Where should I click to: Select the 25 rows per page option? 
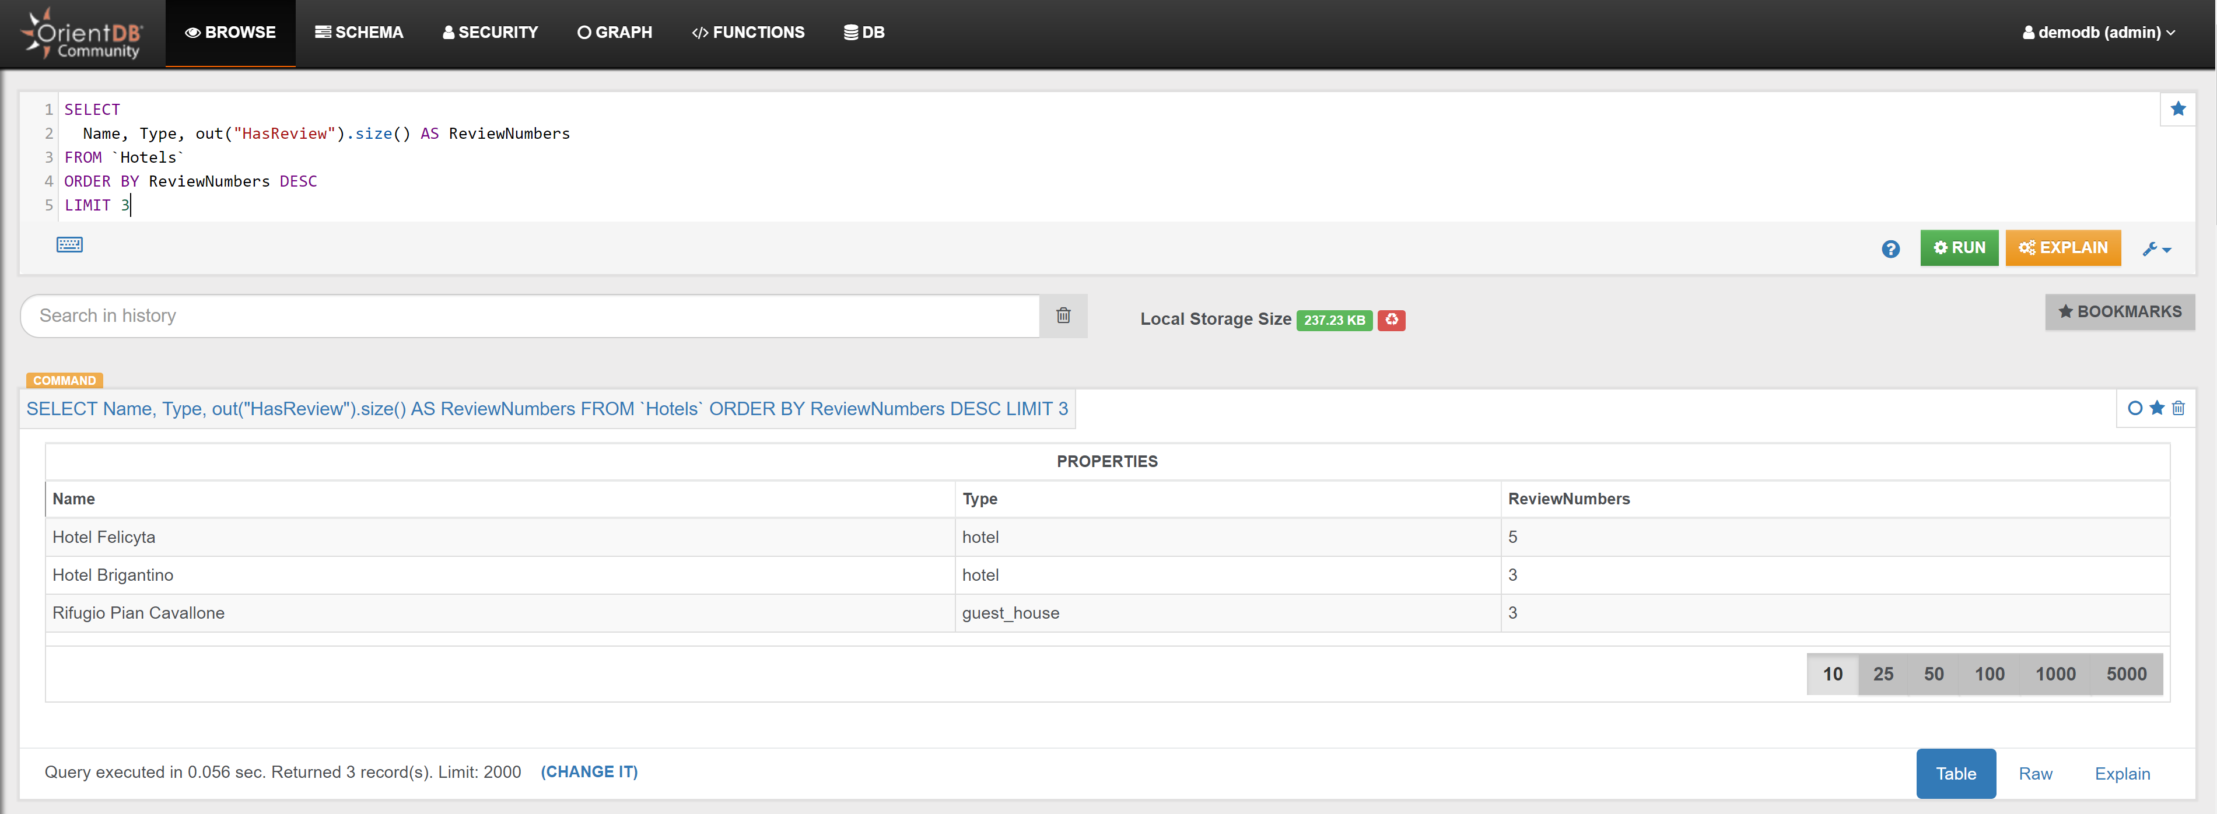pos(1883,675)
